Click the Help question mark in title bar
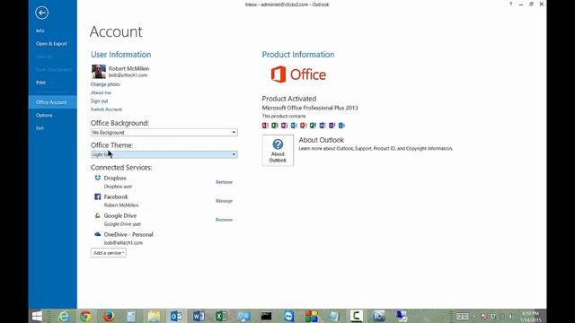The width and height of the screenshot is (575, 323). tap(511, 4)
